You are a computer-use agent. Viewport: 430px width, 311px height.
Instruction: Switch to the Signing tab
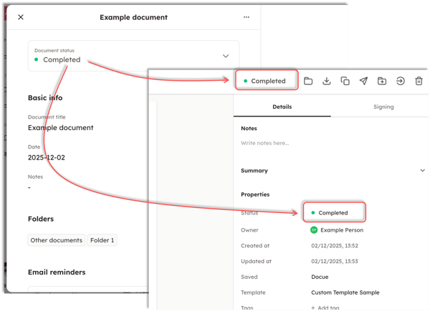(383, 107)
